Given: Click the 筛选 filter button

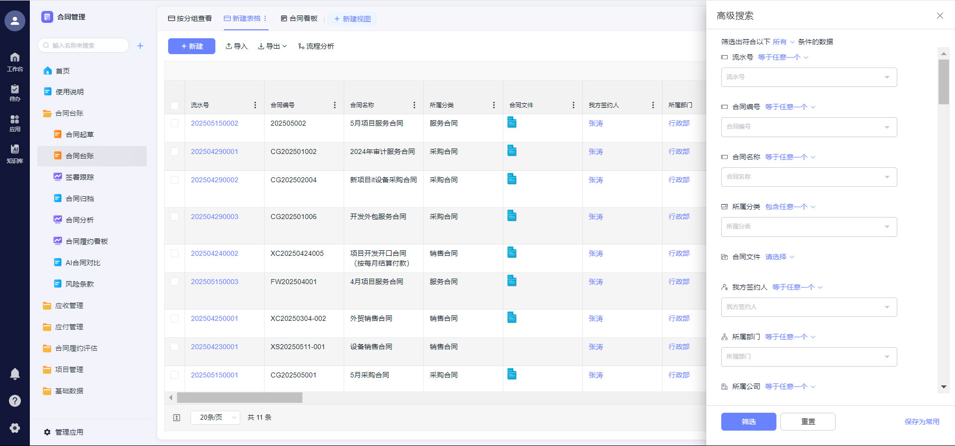Looking at the screenshot, I should pos(748,422).
